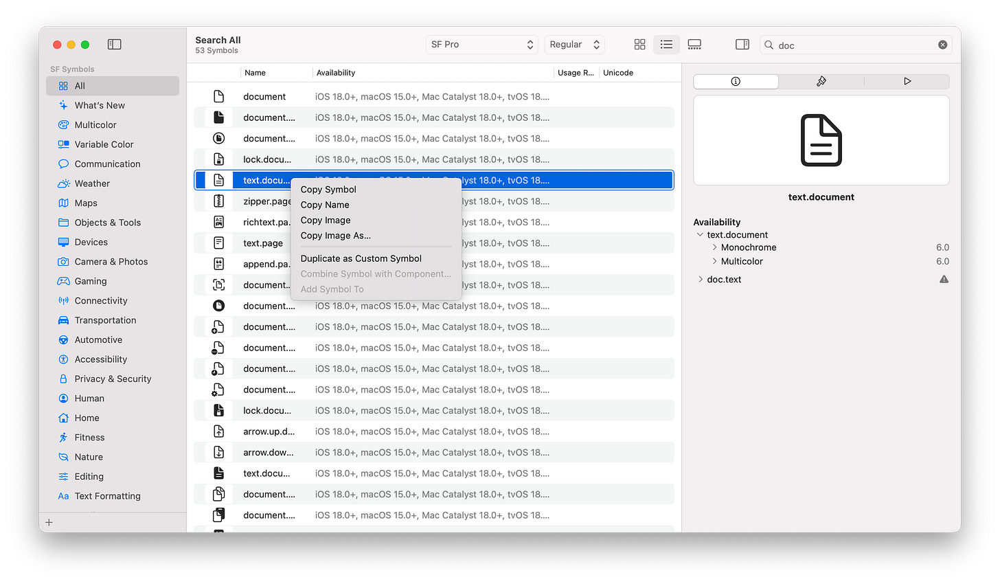This screenshot has width=1000, height=584.
Task: Click the text.document symbol preview
Action: point(821,141)
